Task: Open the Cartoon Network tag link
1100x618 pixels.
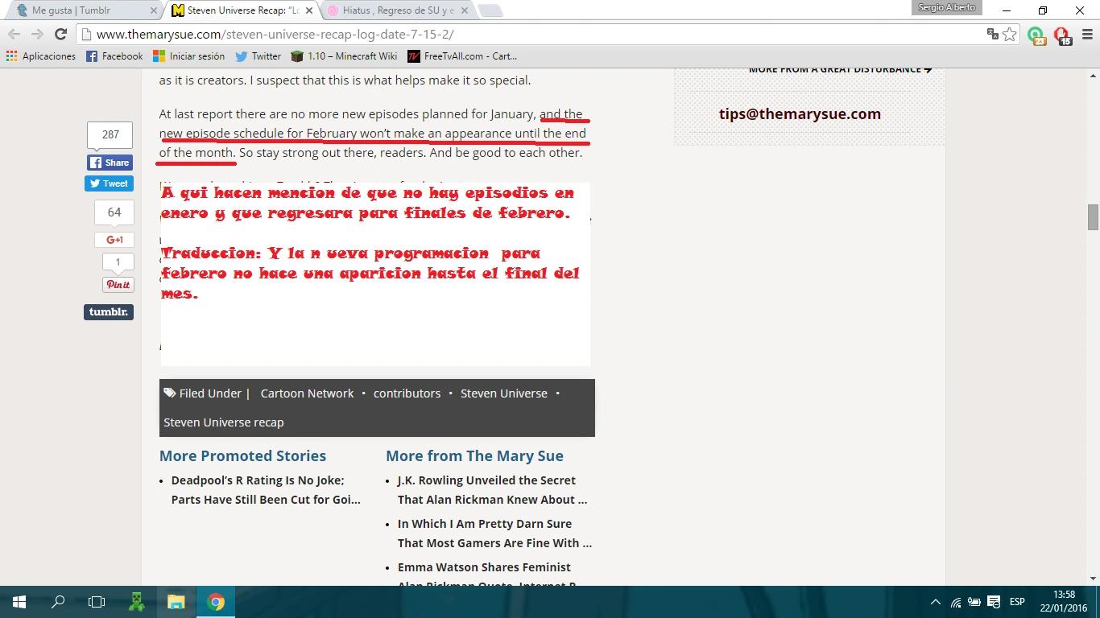Action: click(x=307, y=393)
